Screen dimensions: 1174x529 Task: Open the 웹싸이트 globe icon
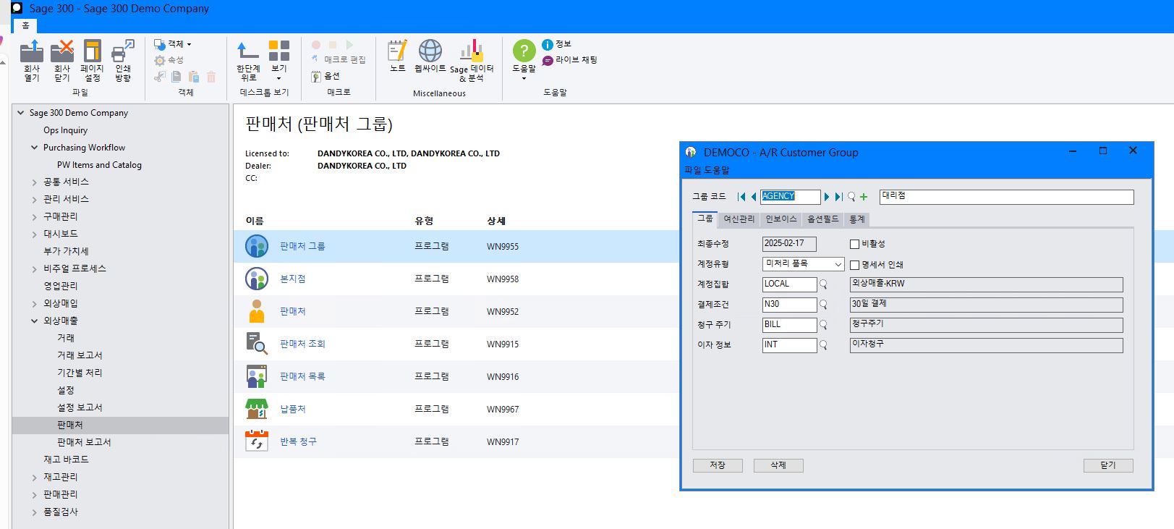[430, 51]
